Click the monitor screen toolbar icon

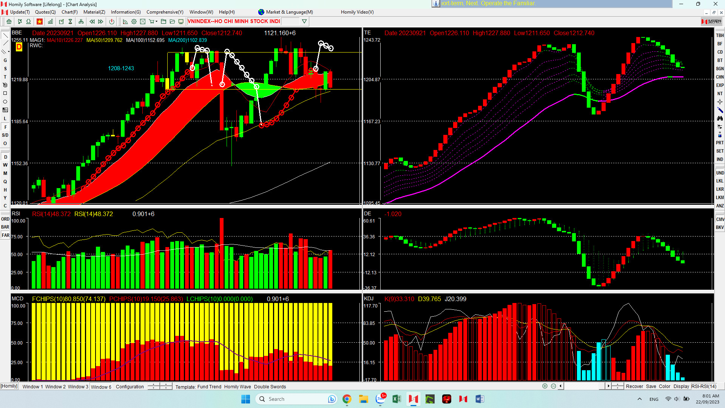(181, 22)
